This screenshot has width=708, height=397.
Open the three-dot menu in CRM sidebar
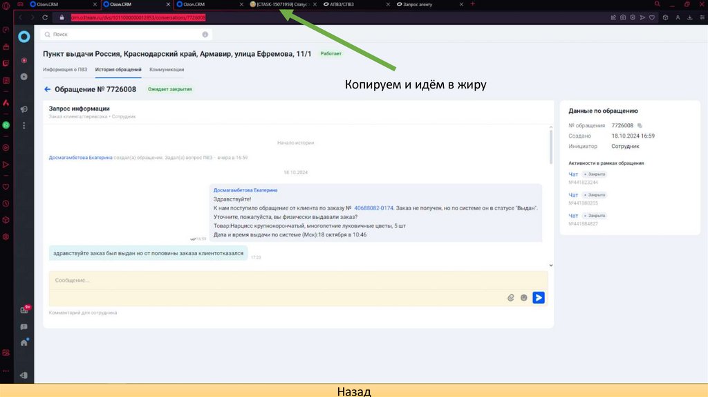pos(24,126)
